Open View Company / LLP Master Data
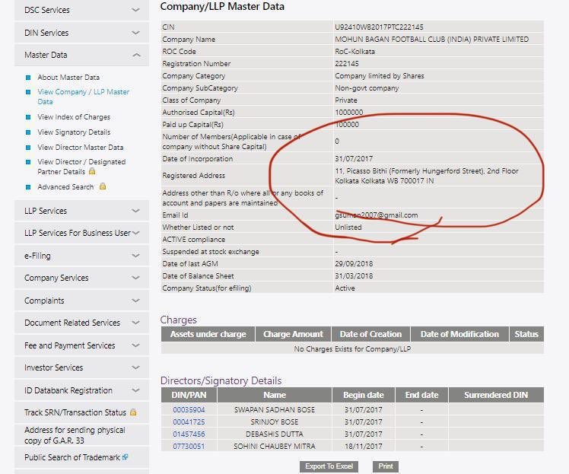This screenshot has width=569, height=474. coord(83,97)
